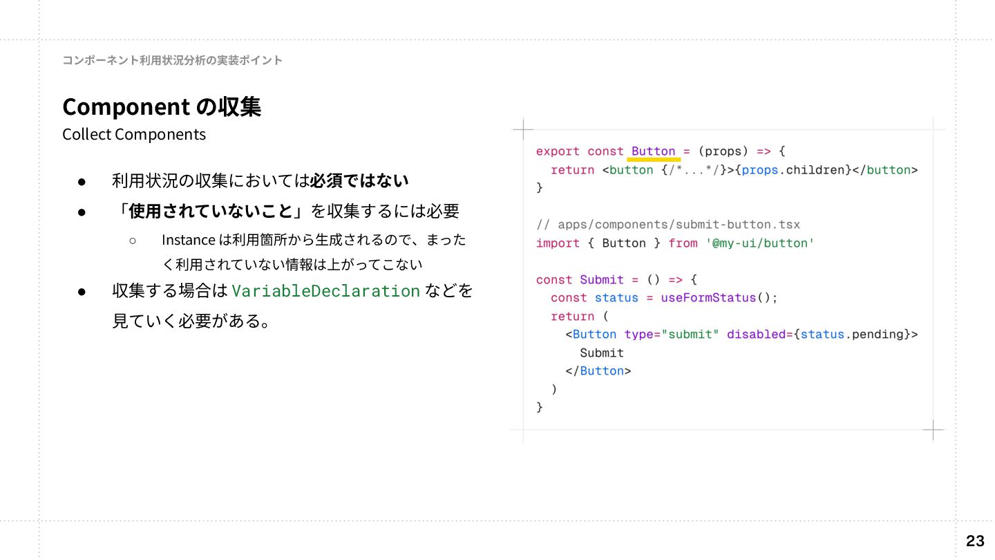
Task: Click the bold text 必須ではない
Action: coord(359,181)
